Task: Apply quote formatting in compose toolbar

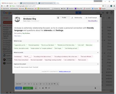Action: tap(55, 84)
